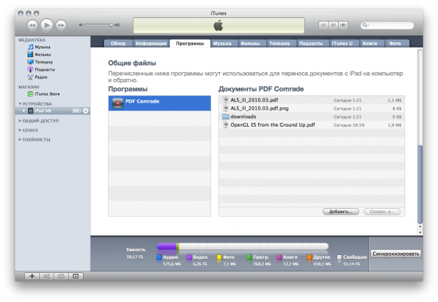
Task: Click the Сохран. в button
Action: [382, 211]
